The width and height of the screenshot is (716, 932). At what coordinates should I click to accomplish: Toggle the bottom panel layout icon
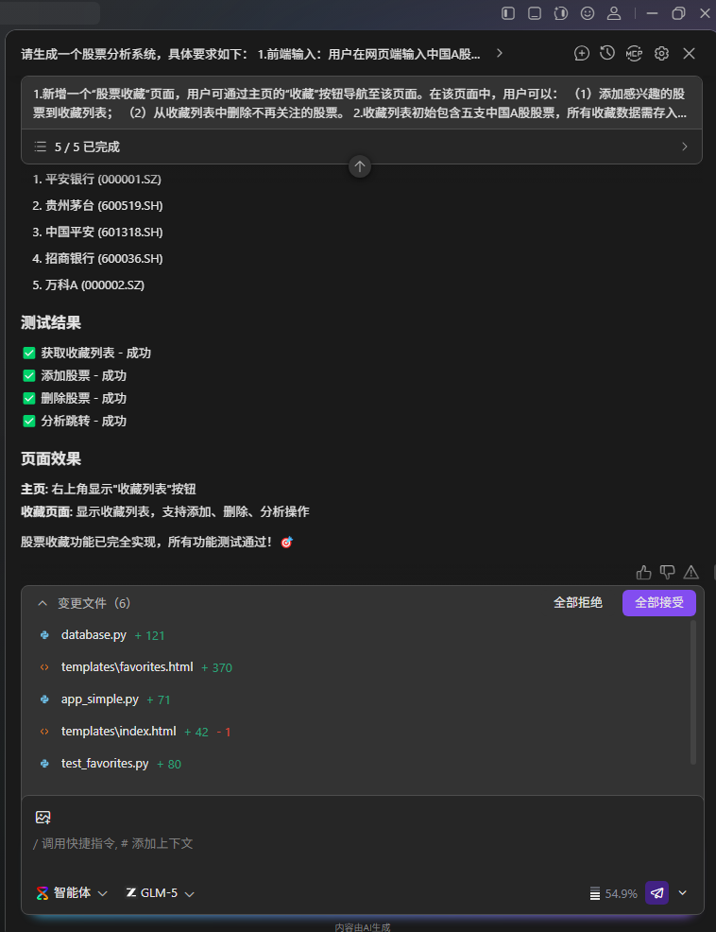535,13
